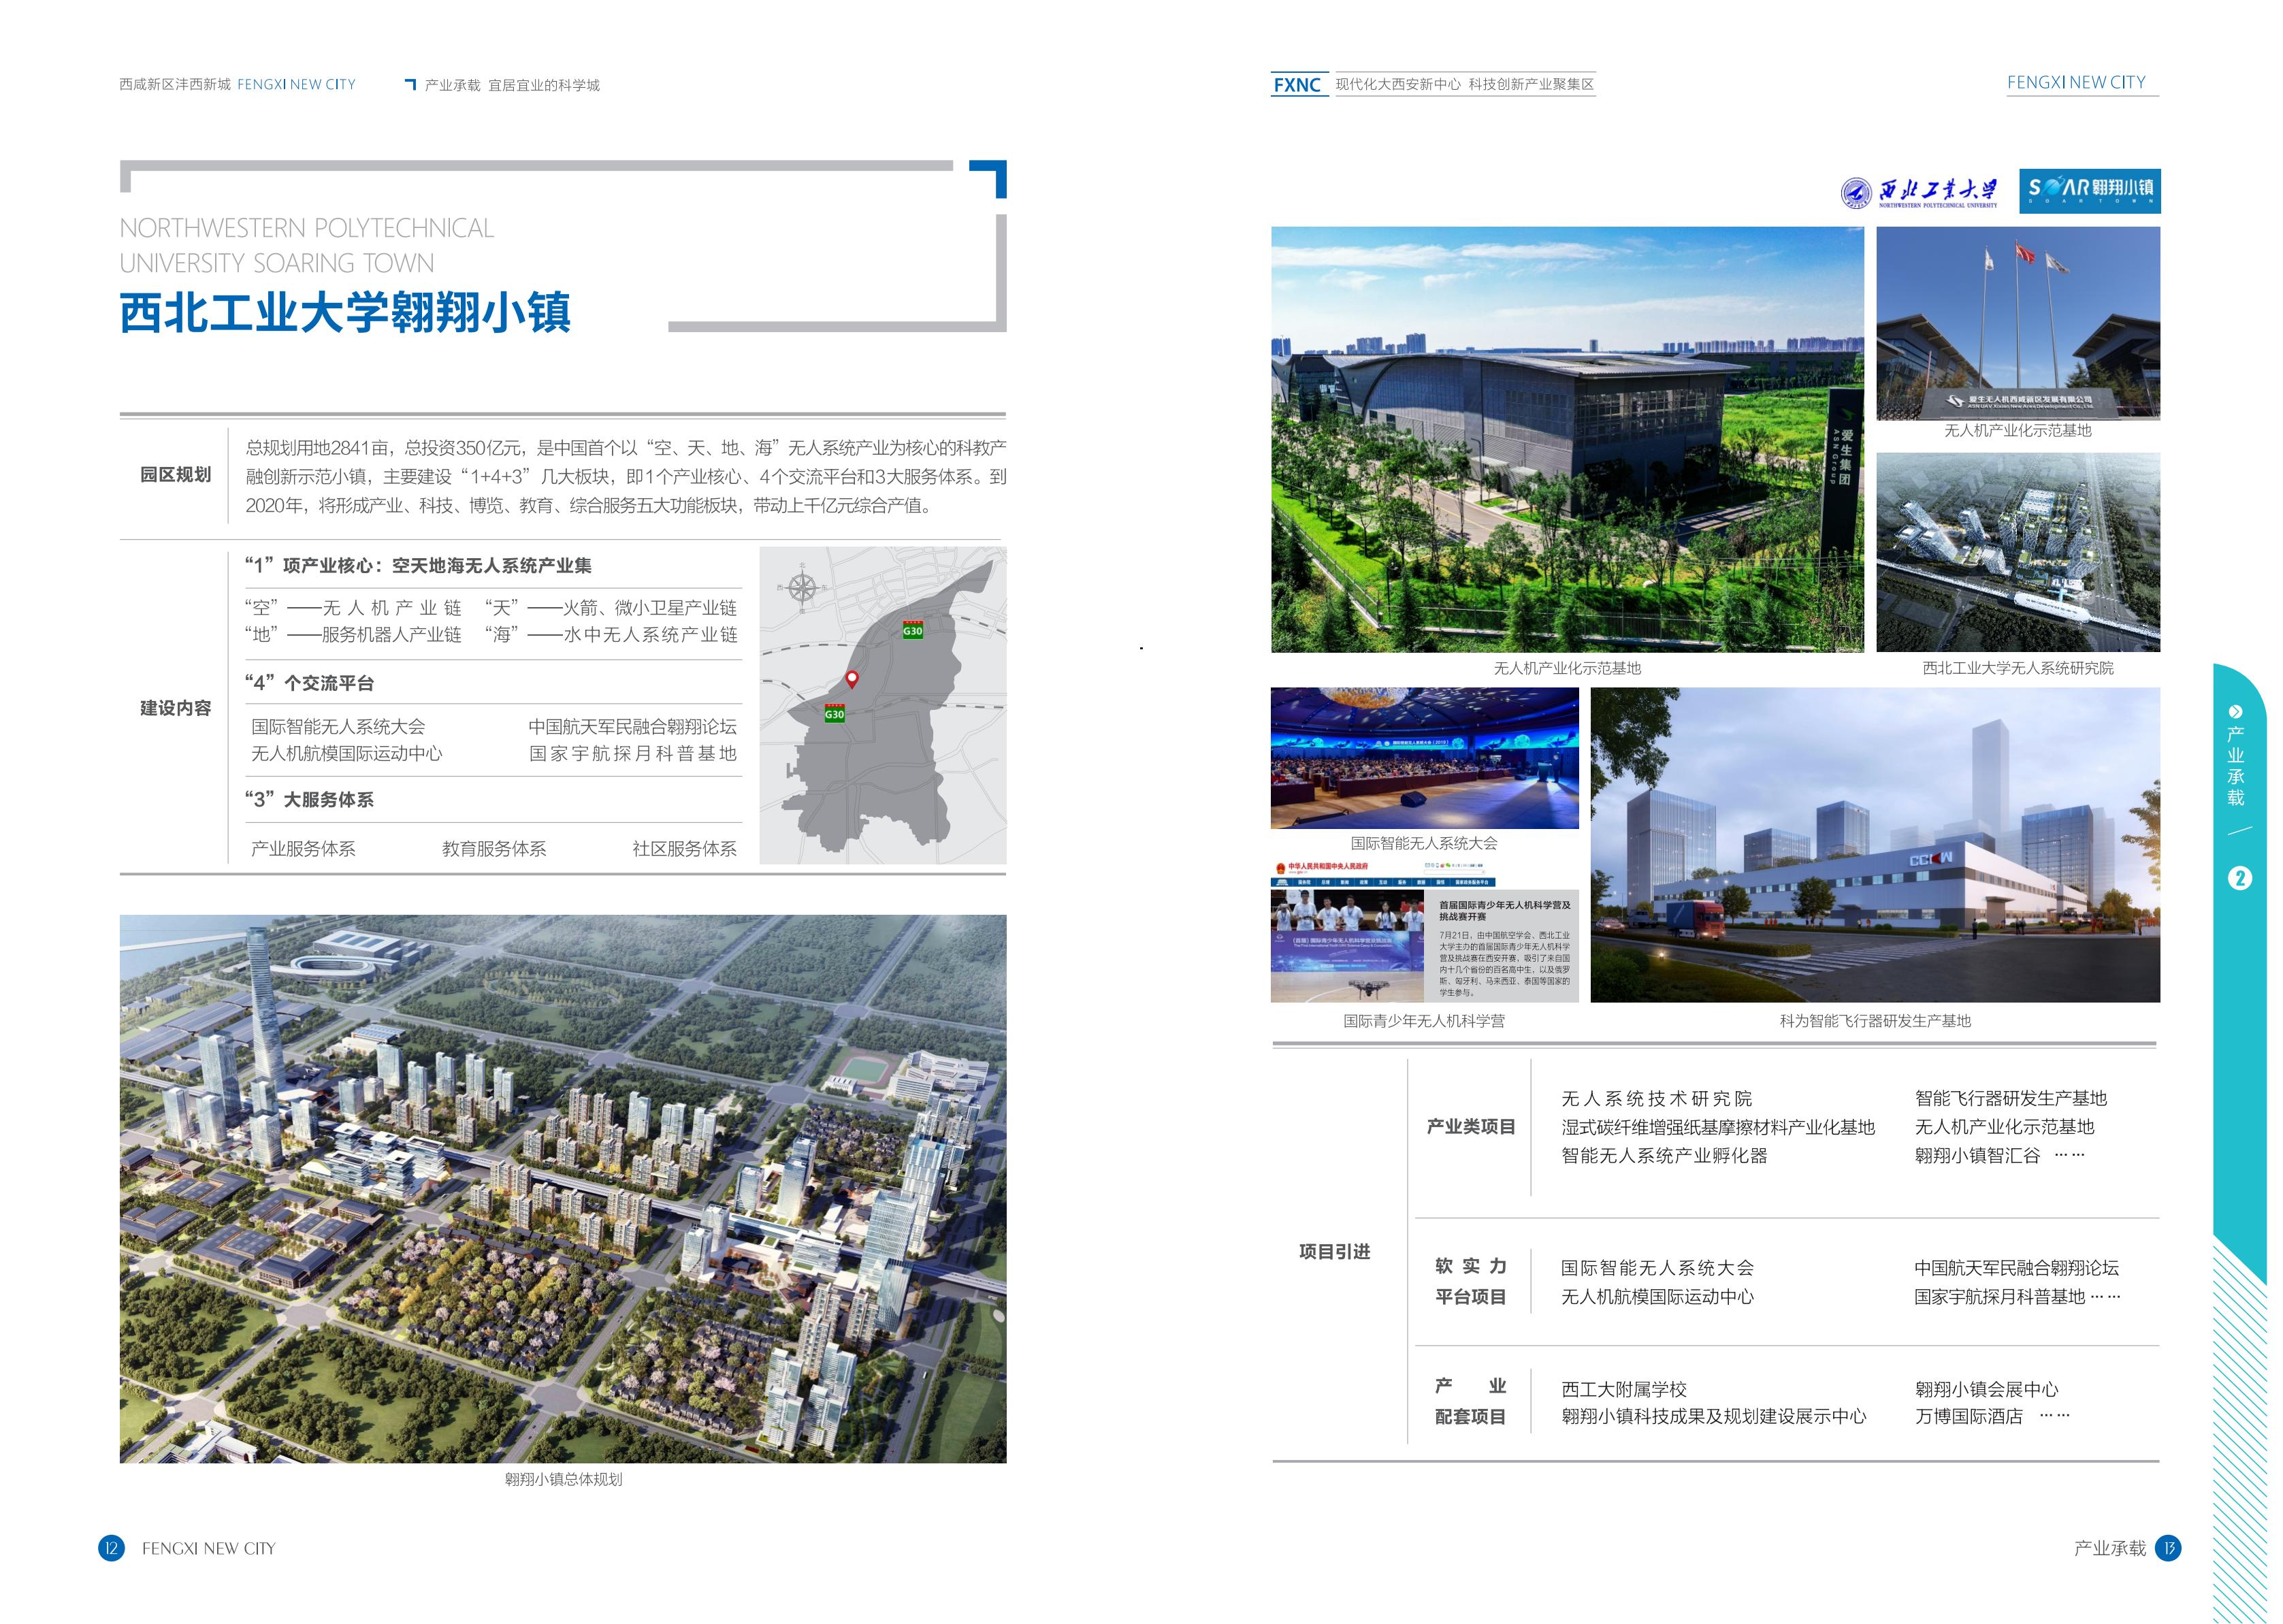Click the page number 12 circle
Viewport: 2283px width, 1624px height.
click(x=111, y=1548)
